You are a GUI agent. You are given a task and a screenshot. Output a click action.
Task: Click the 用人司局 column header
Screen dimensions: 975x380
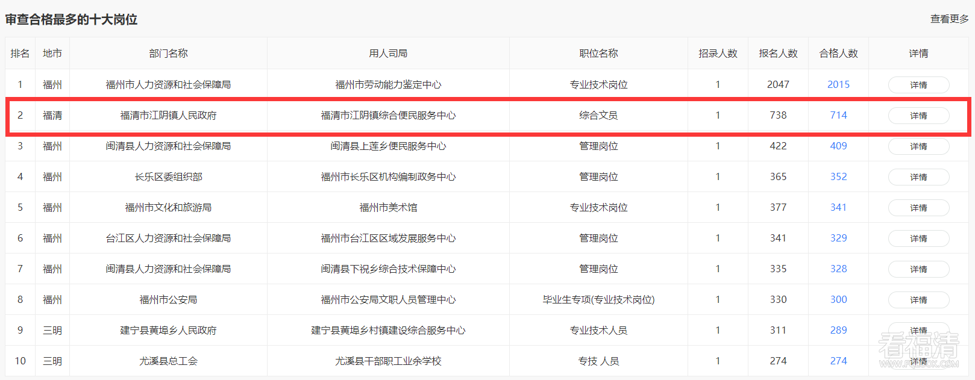click(x=388, y=53)
